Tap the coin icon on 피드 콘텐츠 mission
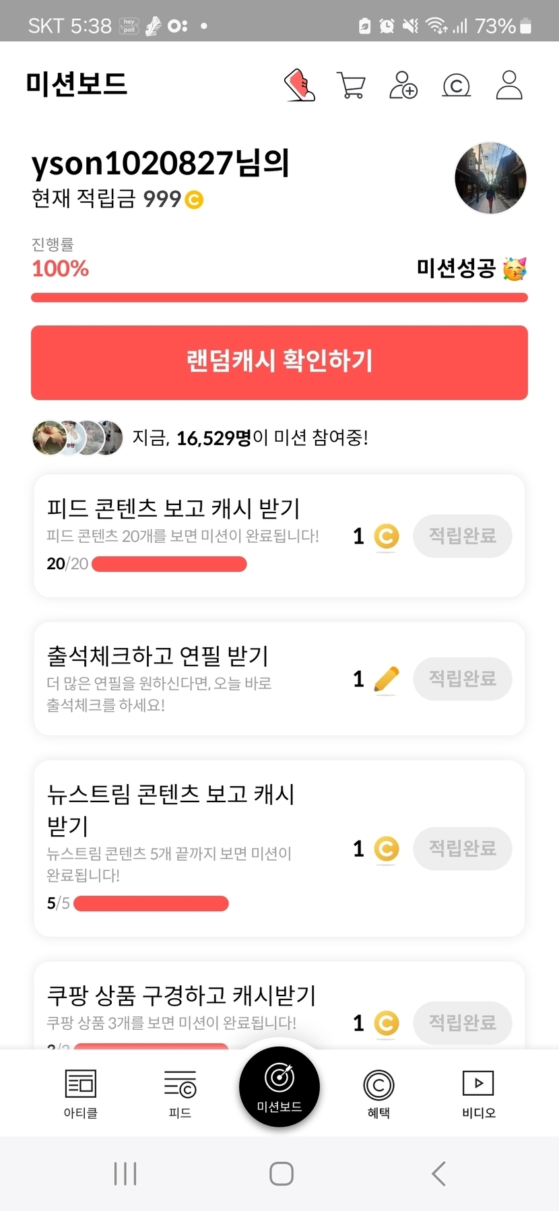The height and width of the screenshot is (1211, 559). click(x=386, y=537)
